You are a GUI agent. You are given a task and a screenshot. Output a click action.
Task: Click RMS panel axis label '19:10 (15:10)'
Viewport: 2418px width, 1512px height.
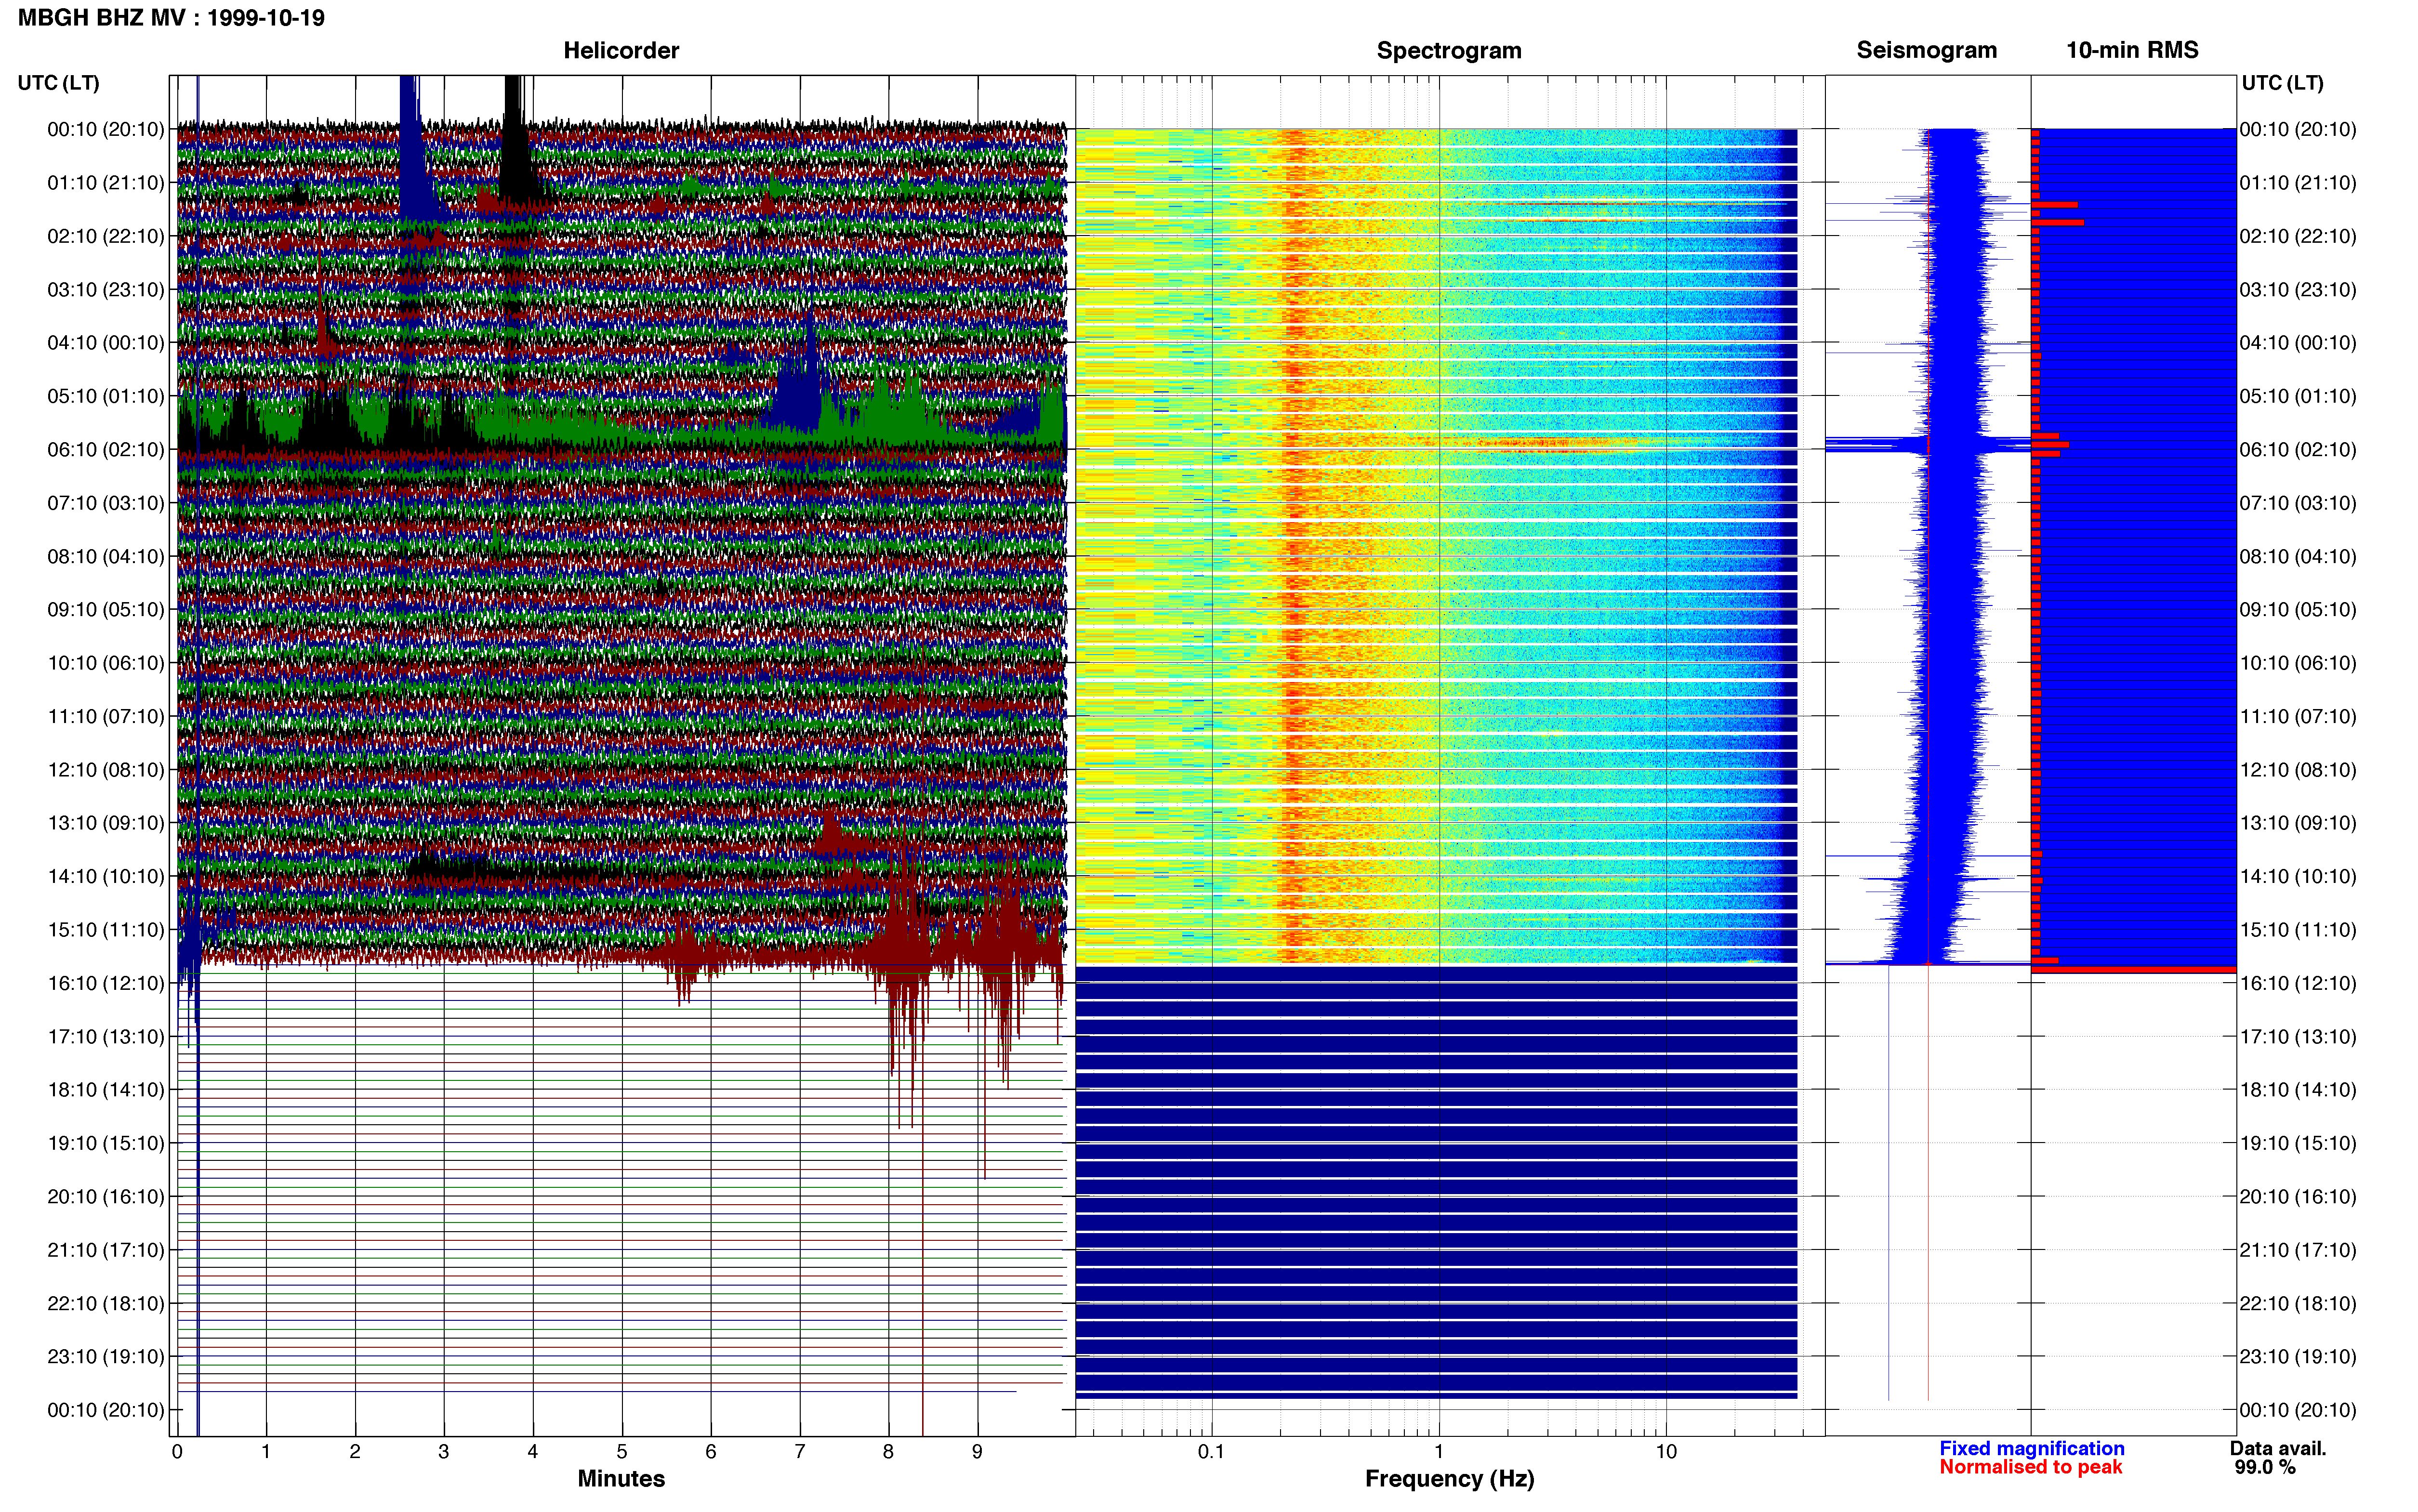tap(2298, 1143)
